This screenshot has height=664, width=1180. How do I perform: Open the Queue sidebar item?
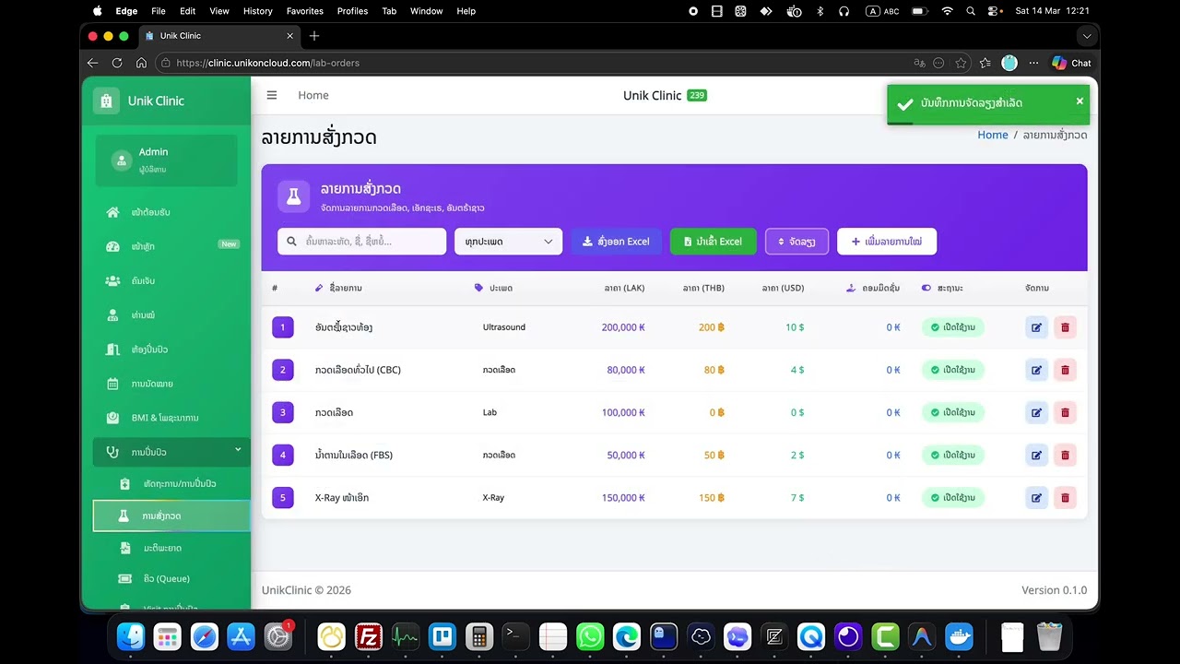(x=171, y=578)
